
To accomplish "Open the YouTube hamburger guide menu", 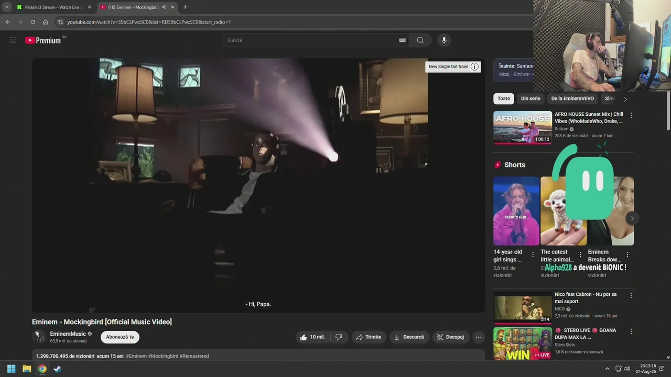I will pyautogui.click(x=13, y=40).
